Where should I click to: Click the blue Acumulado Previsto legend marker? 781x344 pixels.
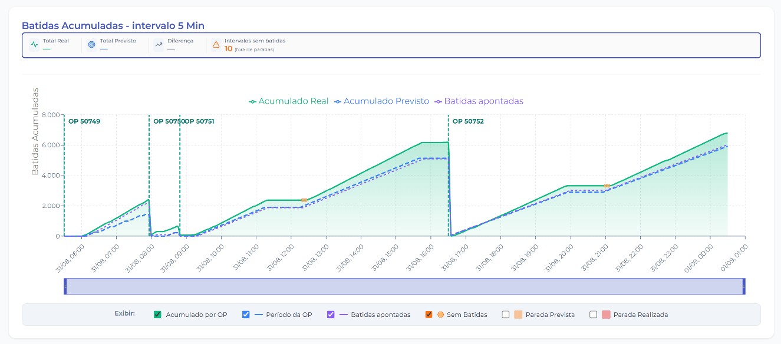pyautogui.click(x=338, y=101)
